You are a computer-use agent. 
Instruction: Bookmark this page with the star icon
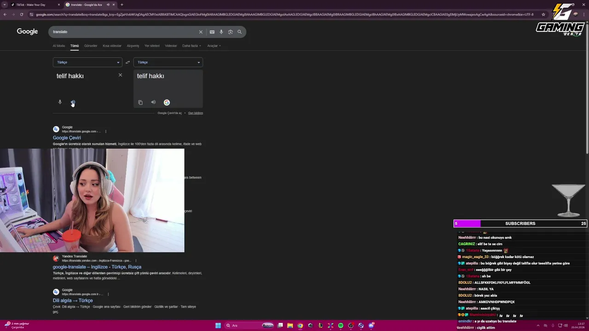(x=543, y=14)
